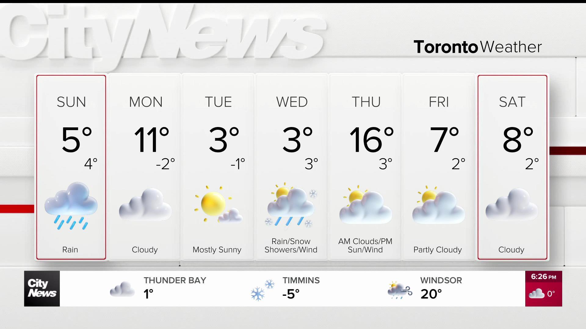Select the SUN day heading
The height and width of the screenshot is (329, 586).
[x=71, y=102]
